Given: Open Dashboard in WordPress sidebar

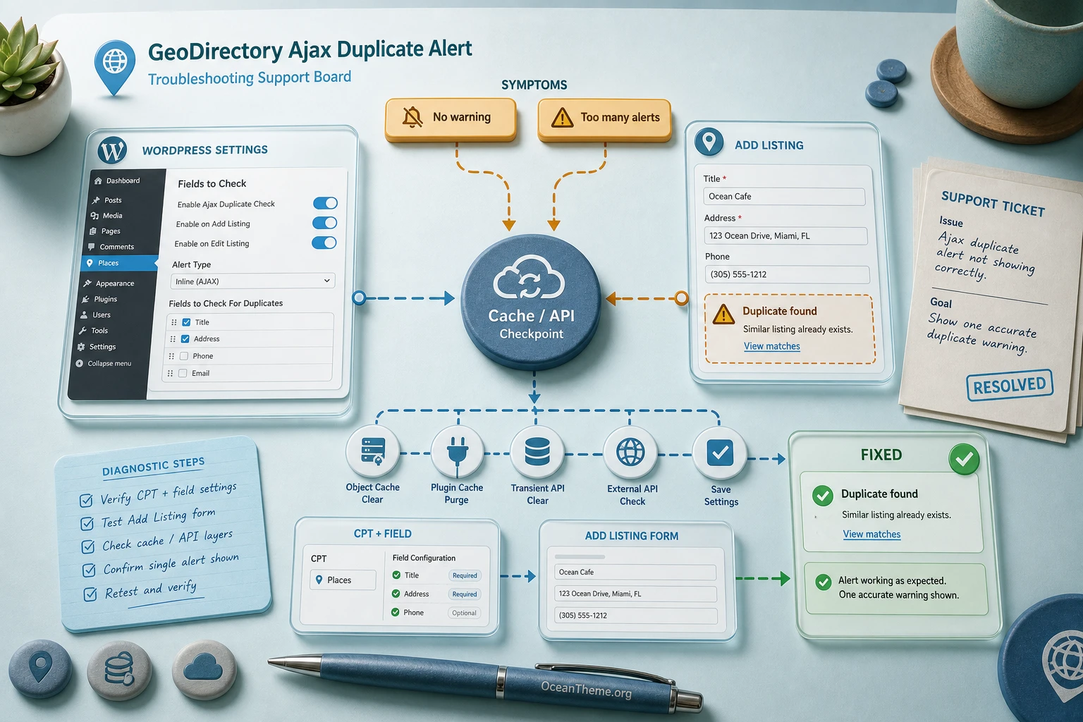Looking at the screenshot, I should [x=123, y=180].
